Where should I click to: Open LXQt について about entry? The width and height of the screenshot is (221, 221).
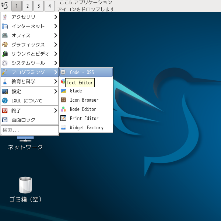click(x=29, y=101)
